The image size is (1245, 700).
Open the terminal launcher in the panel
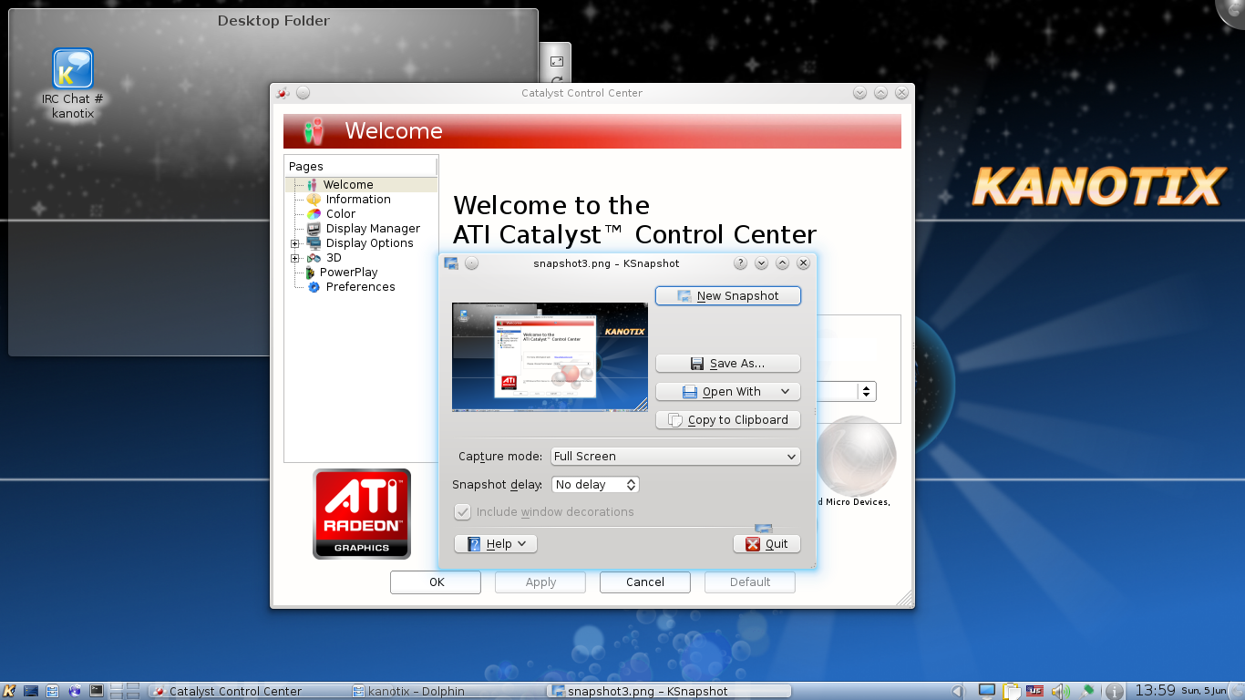(97, 691)
